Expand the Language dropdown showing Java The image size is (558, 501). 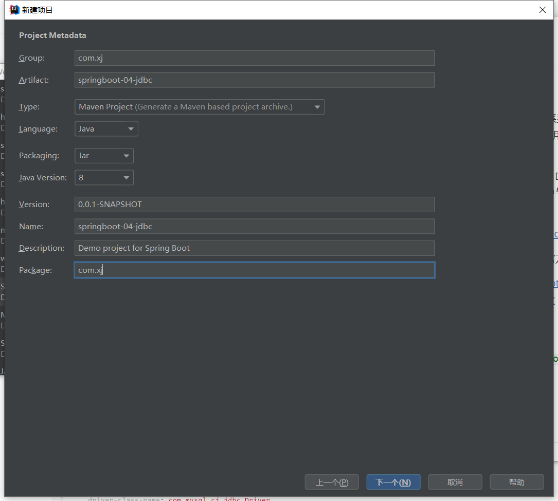click(x=106, y=129)
